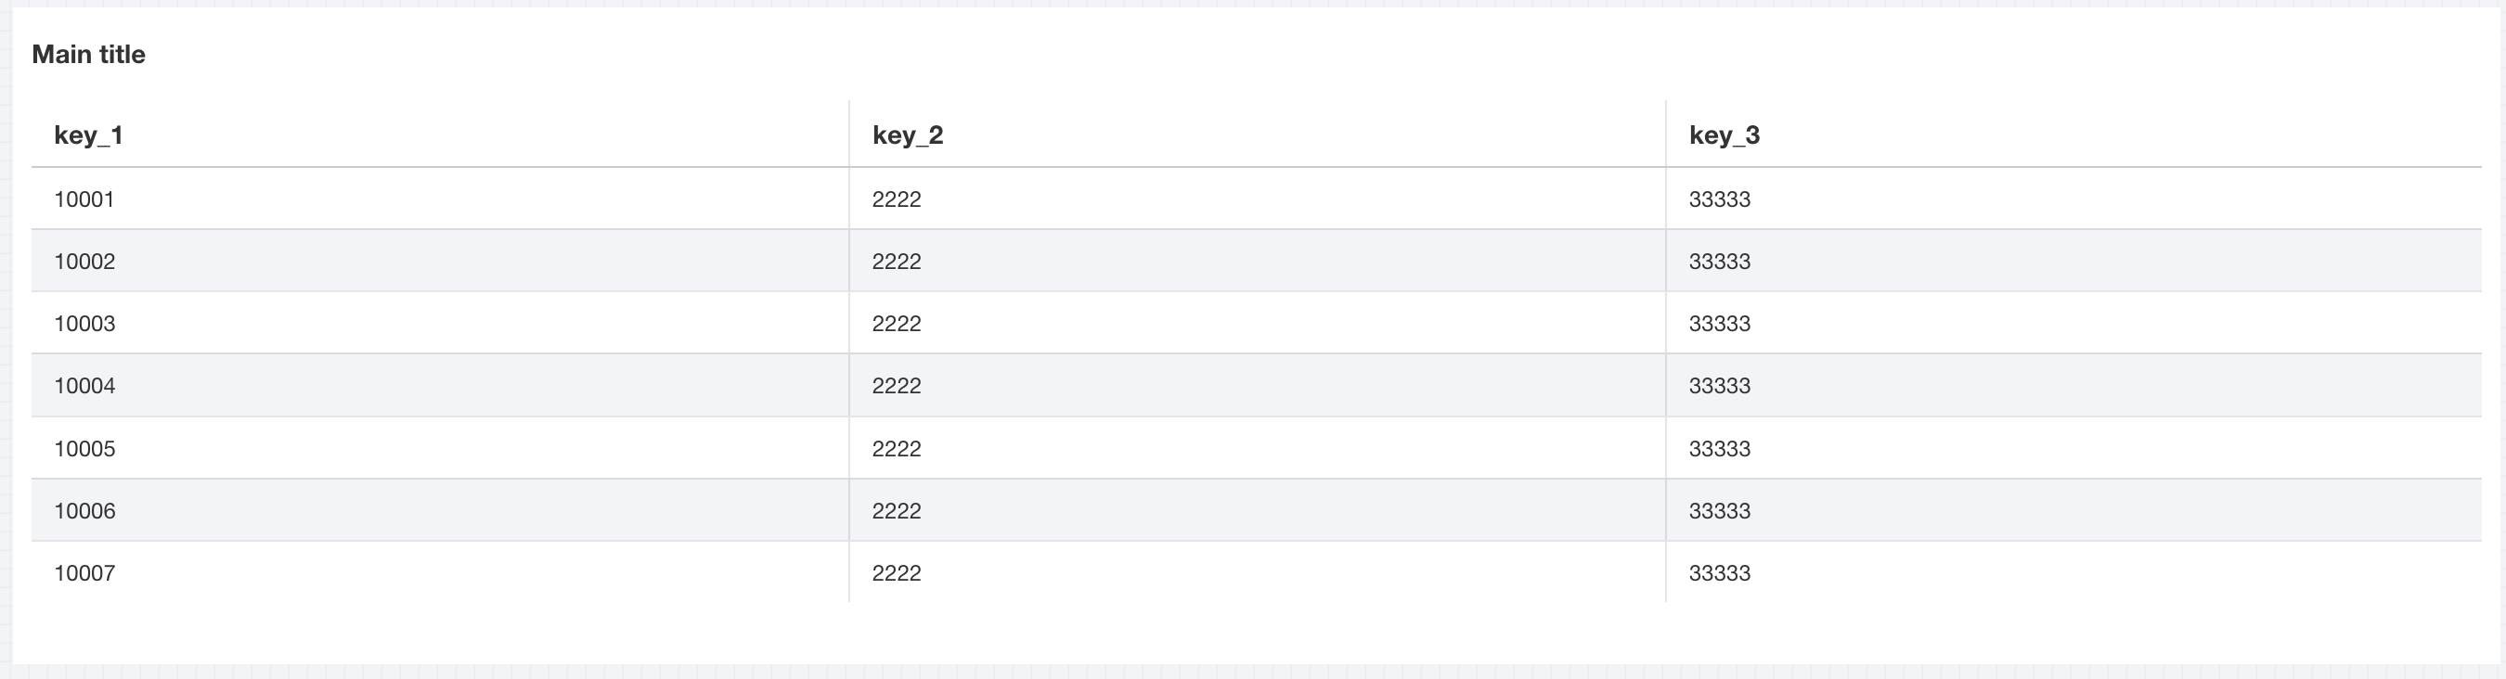Select the 33333 cell in row 10007
The width and height of the screenshot is (2506, 679).
click(x=1719, y=573)
